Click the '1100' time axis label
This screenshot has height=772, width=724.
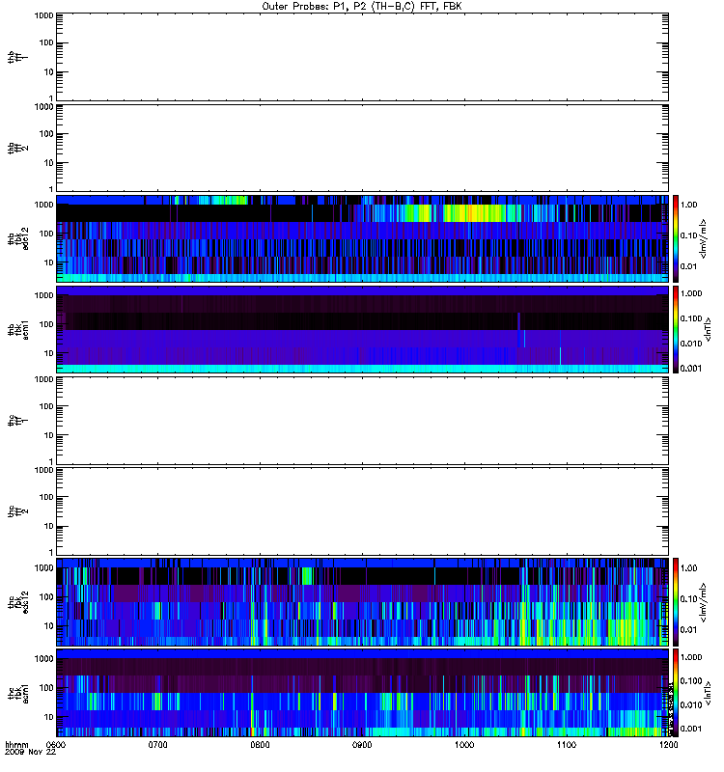point(567,745)
